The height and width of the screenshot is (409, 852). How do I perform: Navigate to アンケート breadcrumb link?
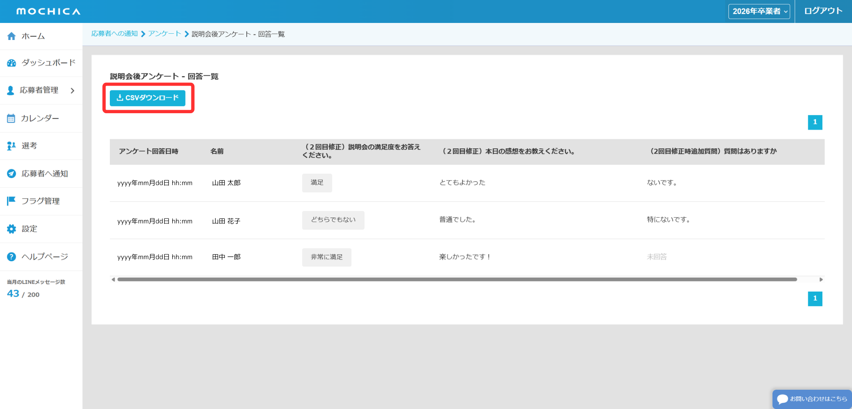[165, 34]
